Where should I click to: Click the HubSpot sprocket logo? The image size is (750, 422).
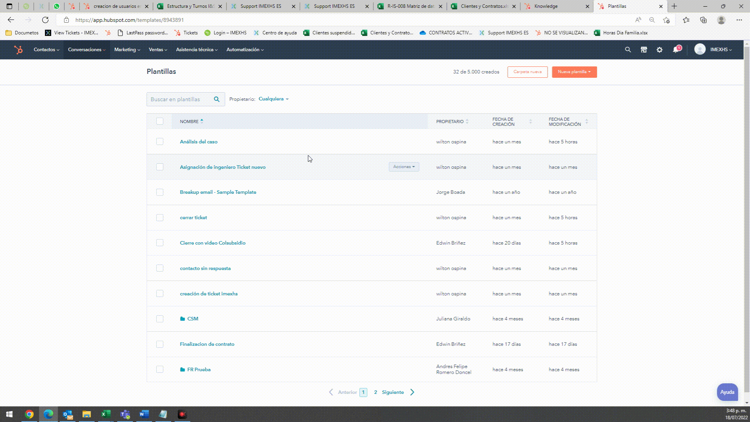click(18, 50)
